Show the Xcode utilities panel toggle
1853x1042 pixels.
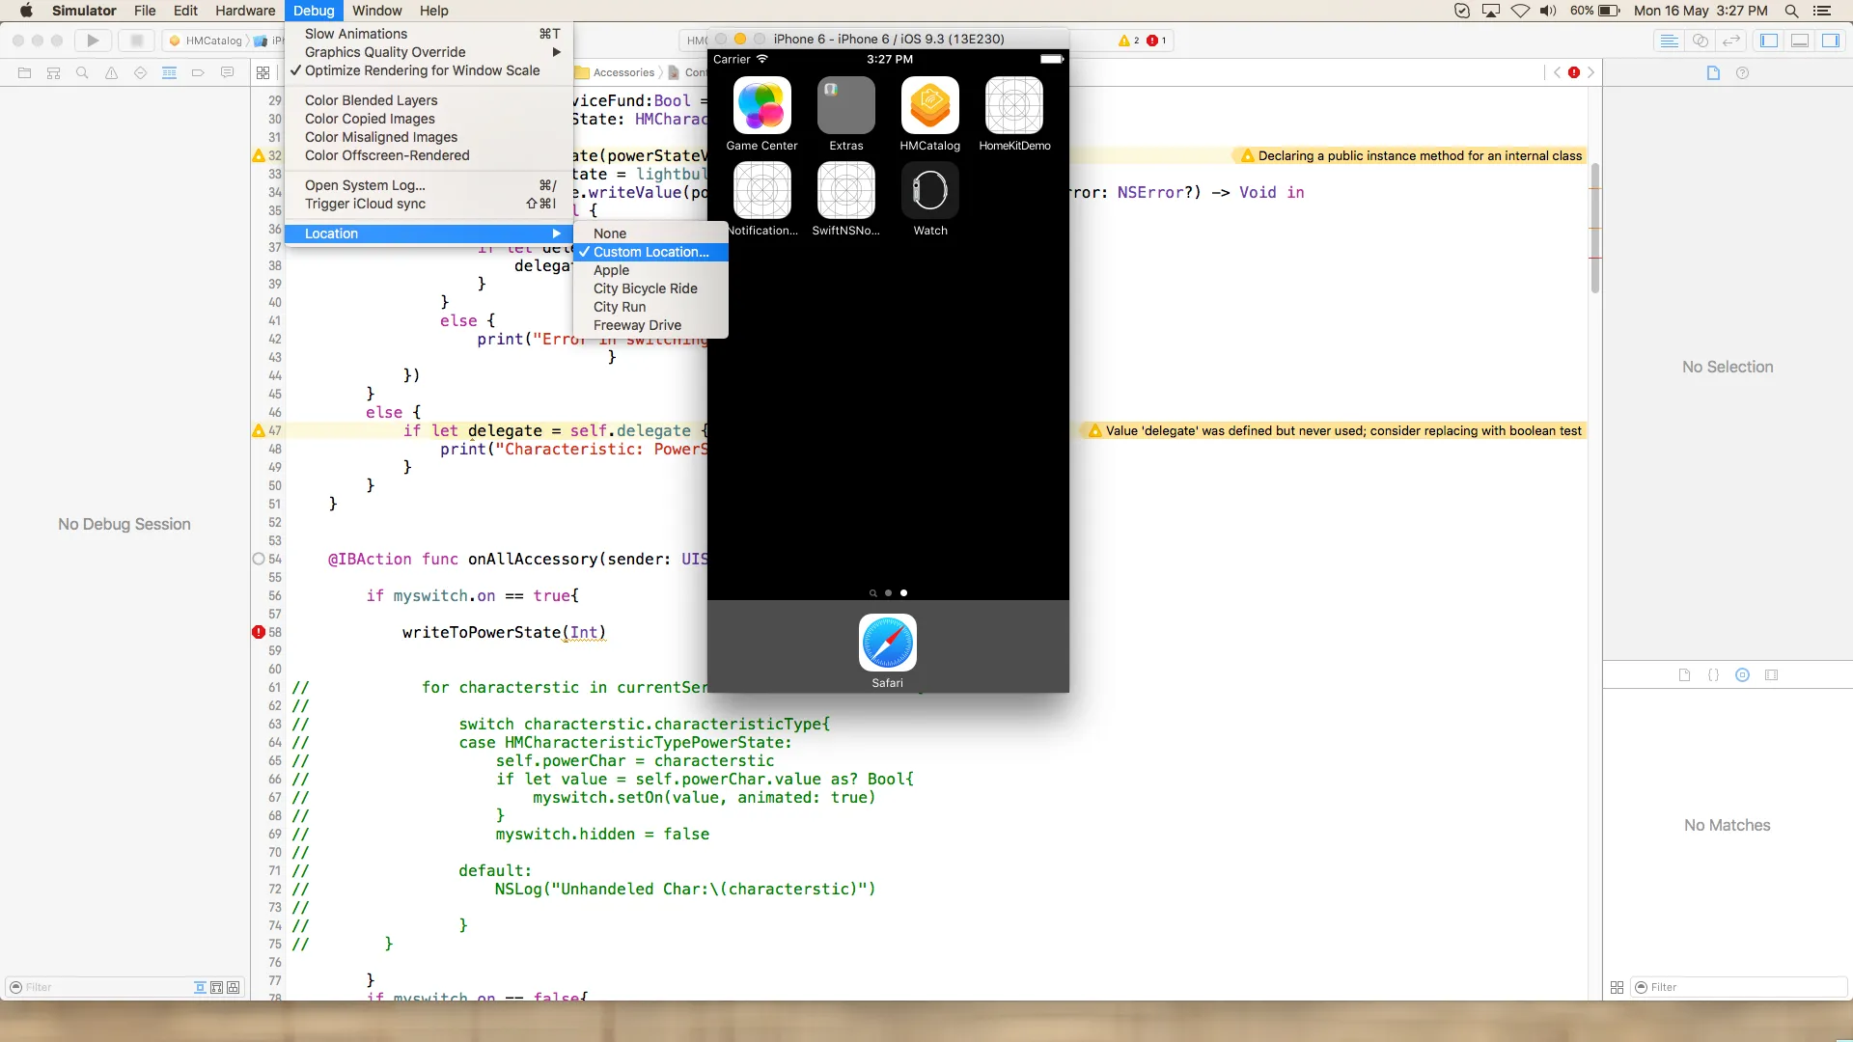point(1831,41)
